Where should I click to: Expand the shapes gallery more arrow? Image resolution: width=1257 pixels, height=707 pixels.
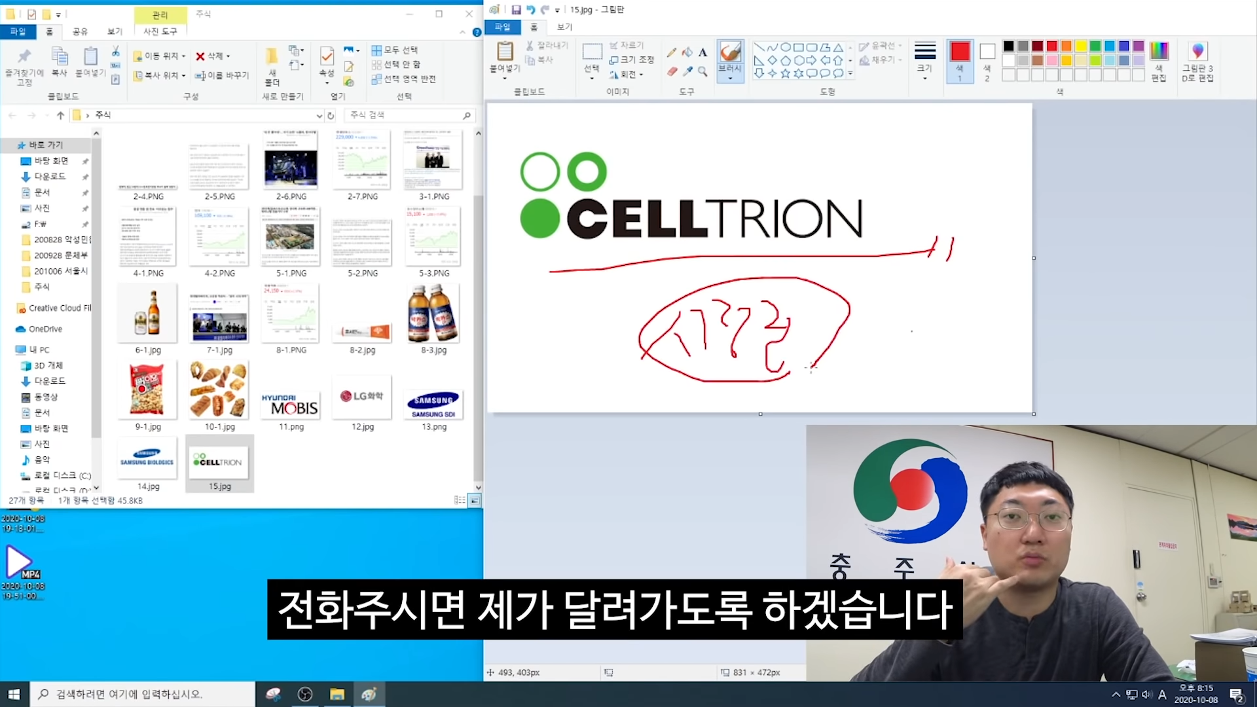pyautogui.click(x=850, y=73)
